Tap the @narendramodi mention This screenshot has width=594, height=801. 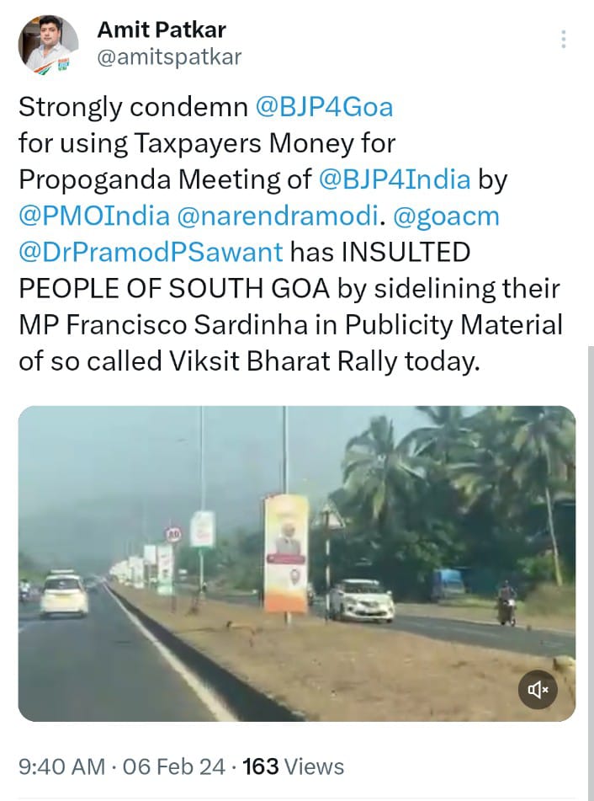click(x=274, y=216)
